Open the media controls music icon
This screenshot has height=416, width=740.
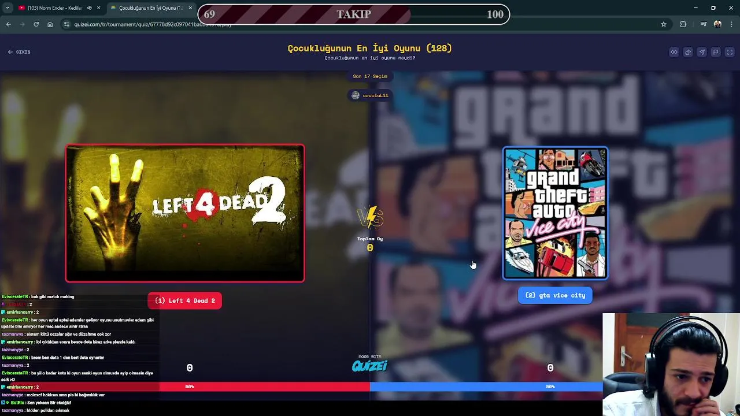704,24
